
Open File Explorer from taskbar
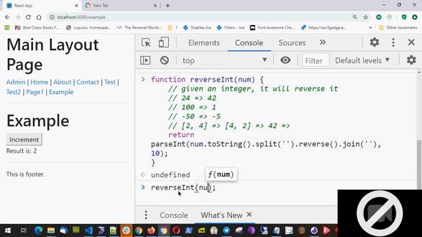tap(51, 230)
